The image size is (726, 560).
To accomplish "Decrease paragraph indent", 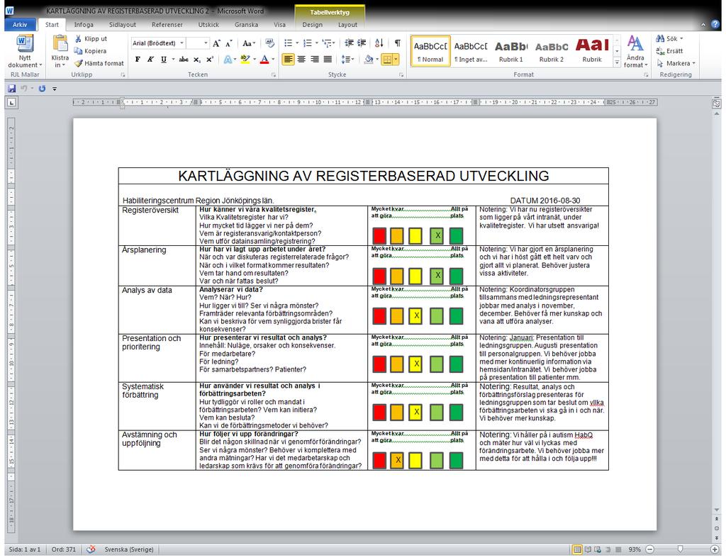I will pos(349,43).
